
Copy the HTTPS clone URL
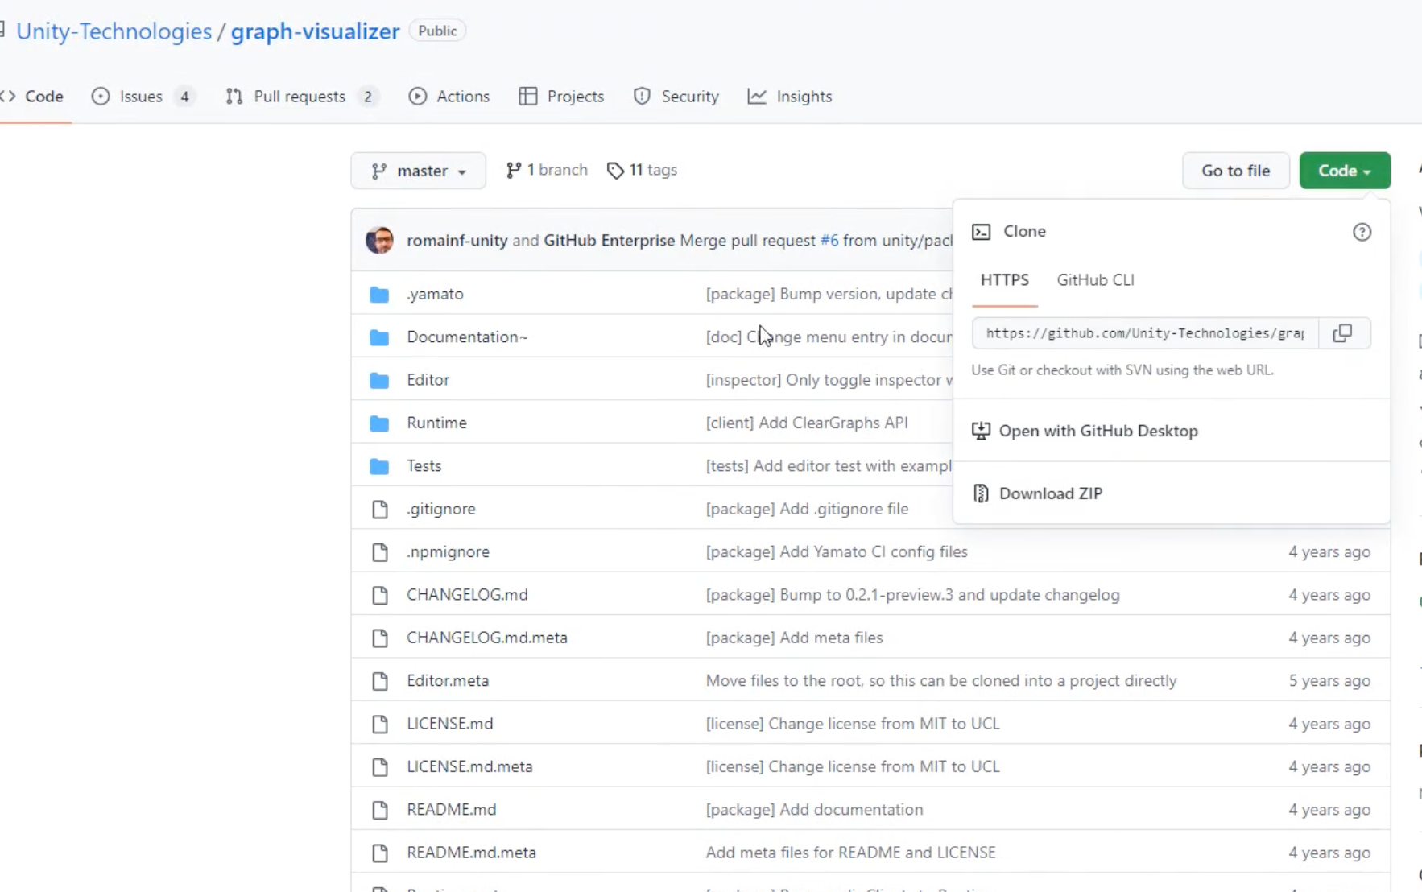click(1342, 333)
